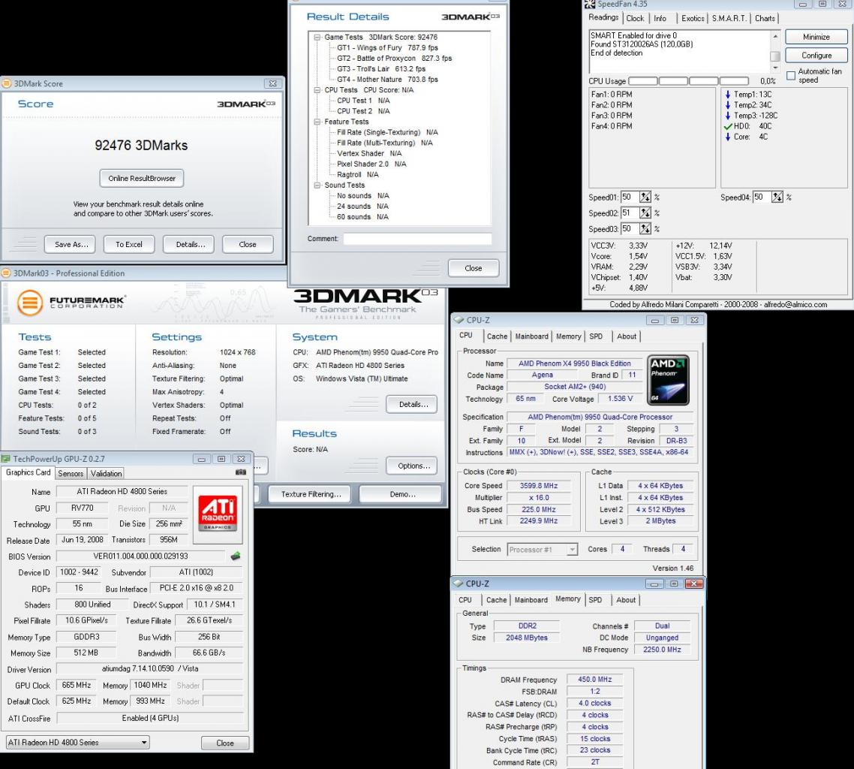Switch to the GPU-Z Sensors tab

[71, 474]
